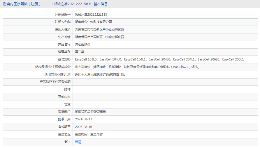
Task: Click the header title 境内医疗器械（注册）基本信息
Action: [57, 4]
